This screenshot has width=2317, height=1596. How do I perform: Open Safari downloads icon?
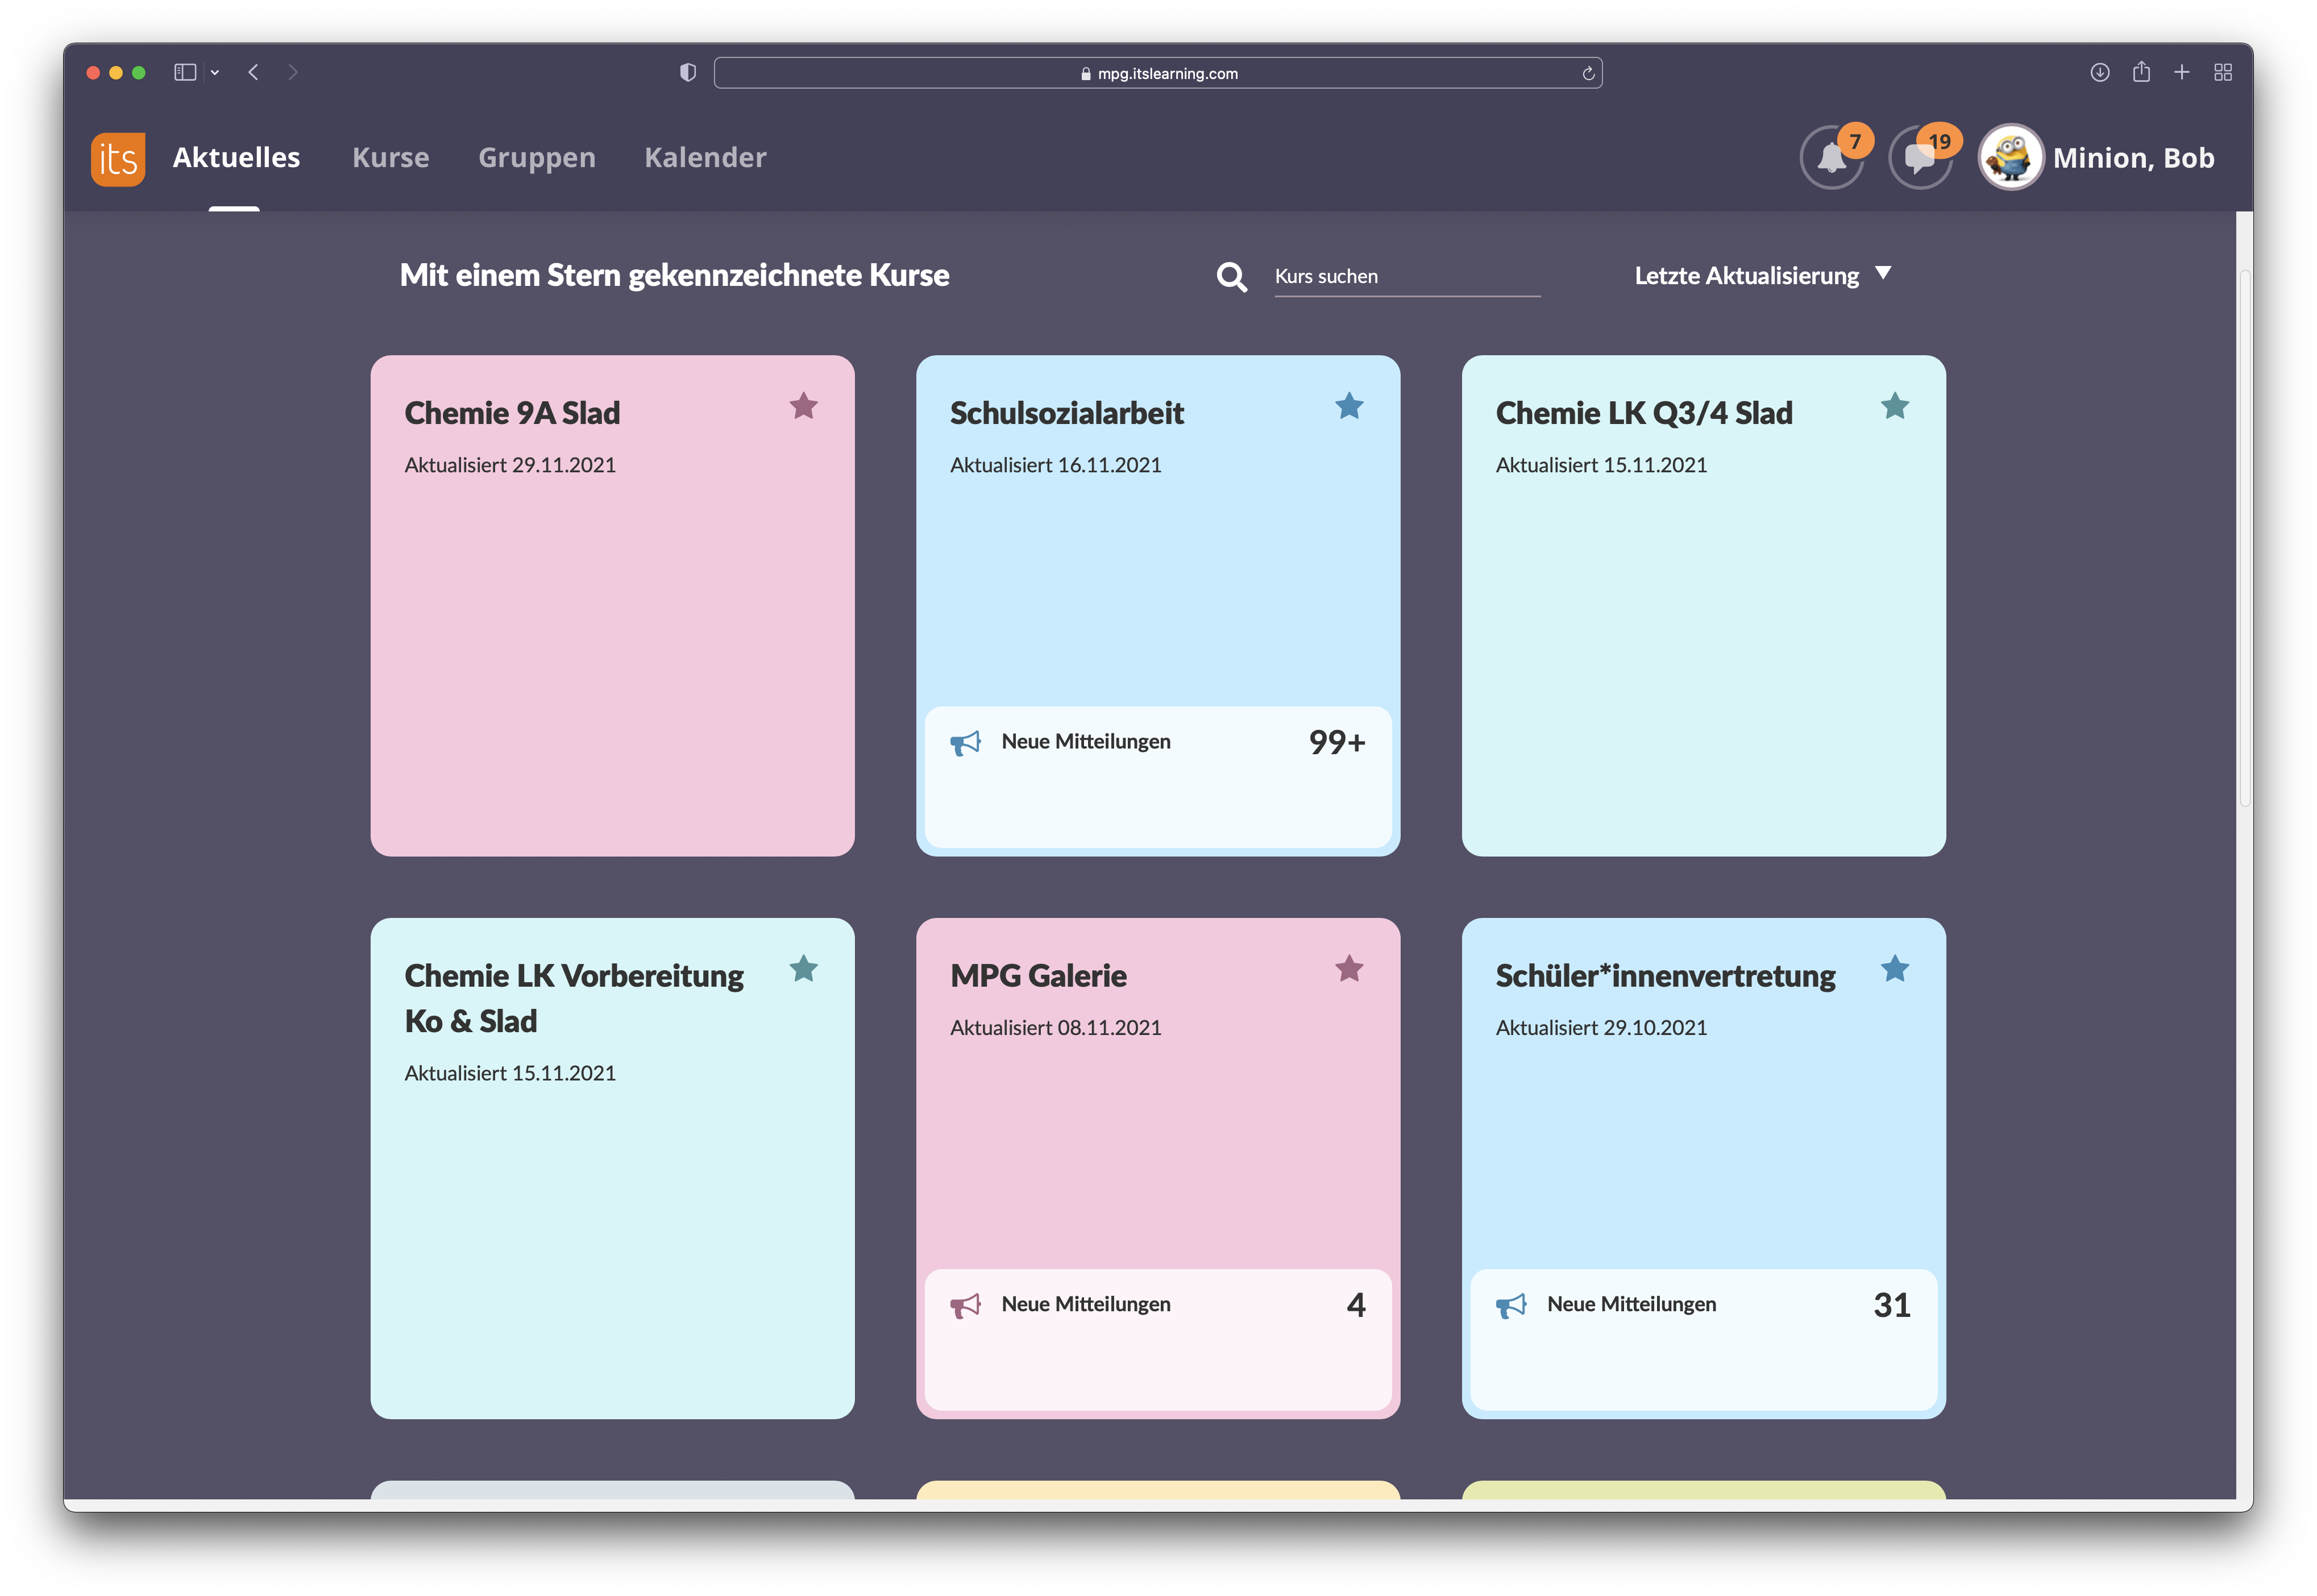tap(2100, 72)
